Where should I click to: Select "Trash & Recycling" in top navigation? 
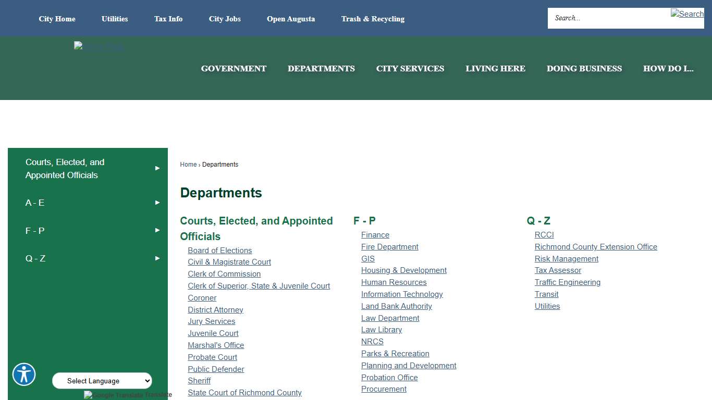point(373,19)
